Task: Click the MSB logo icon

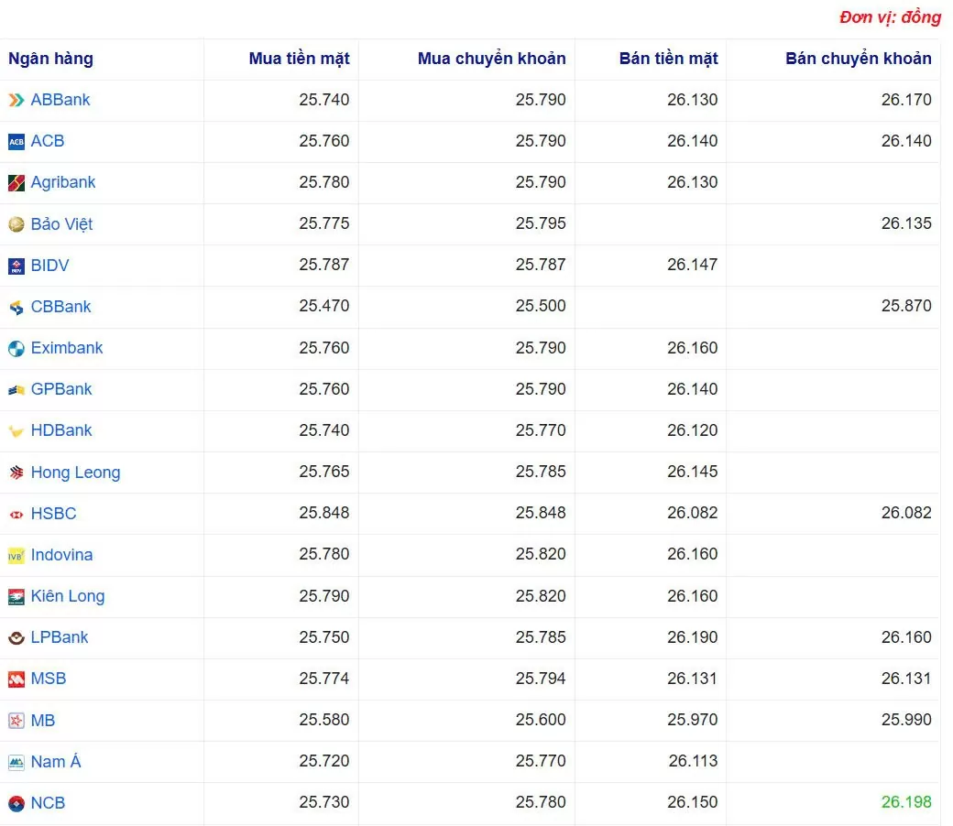Action: click(16, 679)
